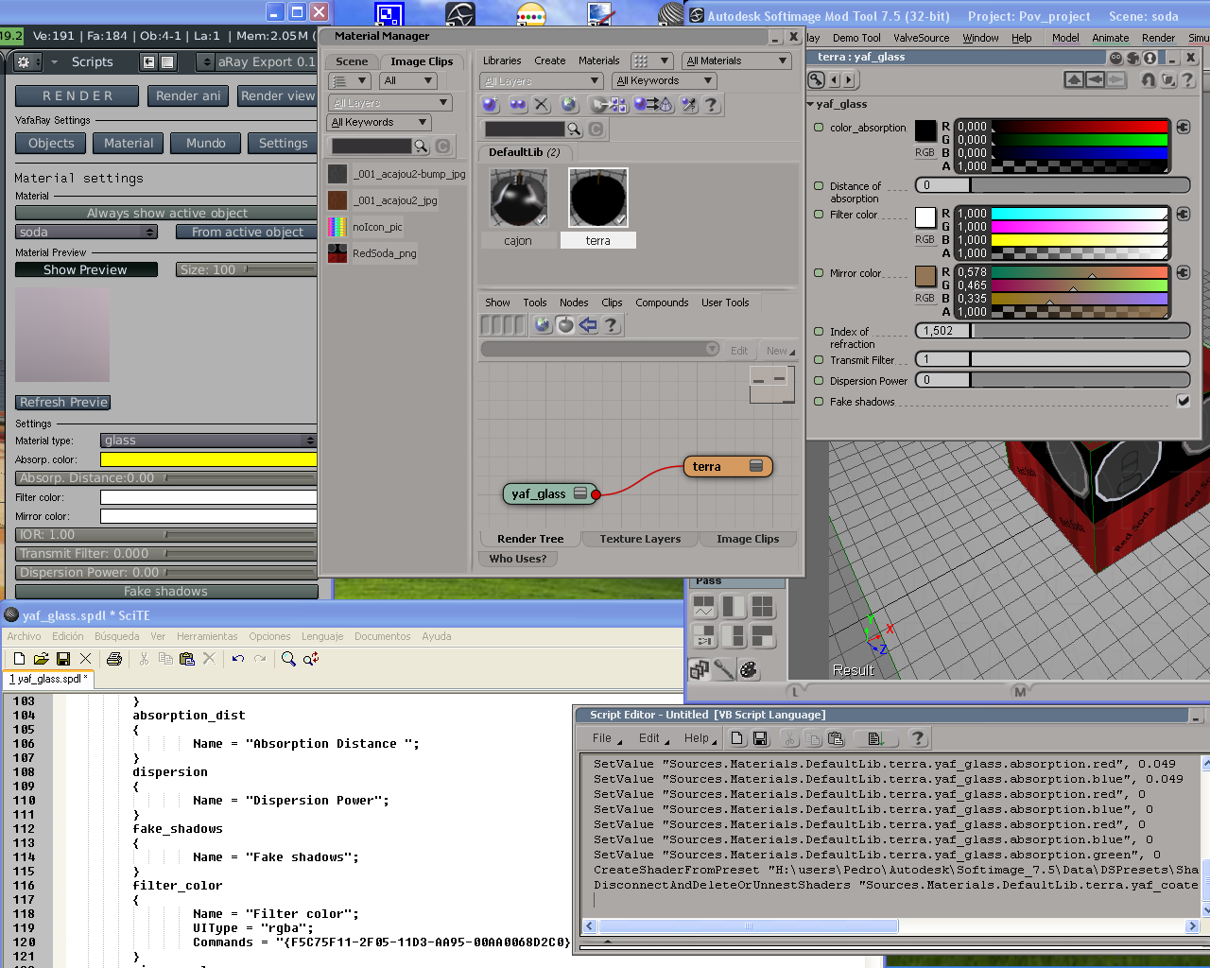Open the All Materials dropdown

click(x=736, y=60)
